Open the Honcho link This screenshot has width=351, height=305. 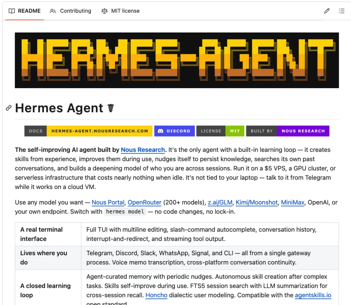coord(156,295)
